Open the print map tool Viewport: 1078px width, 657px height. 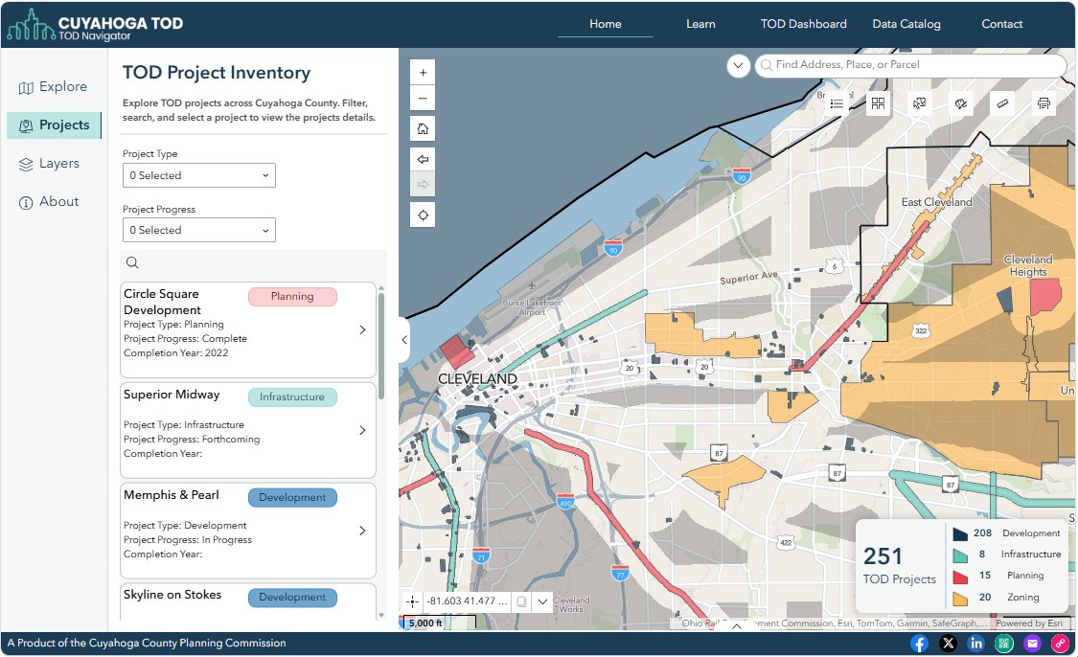(x=1044, y=103)
